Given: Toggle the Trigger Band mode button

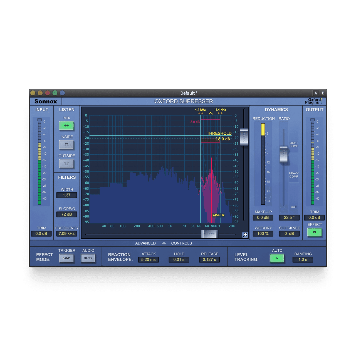Looking at the screenshot, I should pos(66,258).
